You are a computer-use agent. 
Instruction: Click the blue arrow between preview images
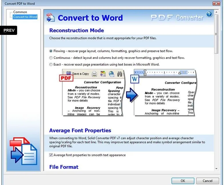coord(132,95)
